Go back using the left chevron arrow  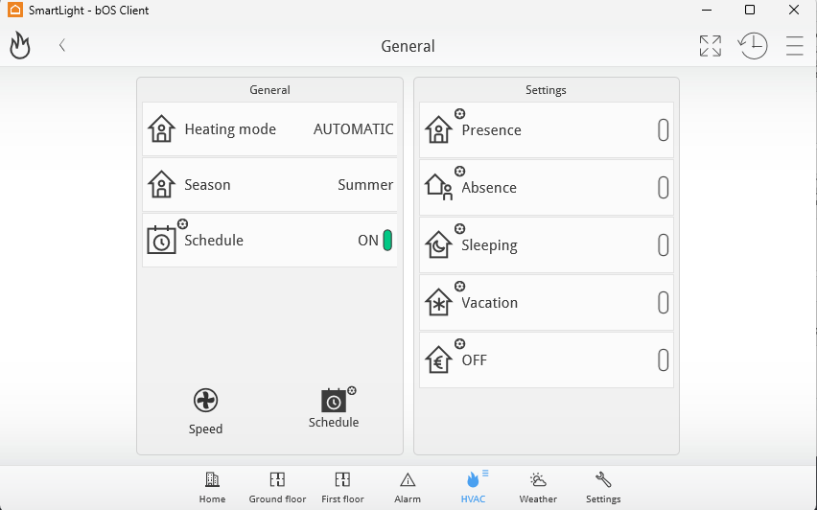click(62, 45)
